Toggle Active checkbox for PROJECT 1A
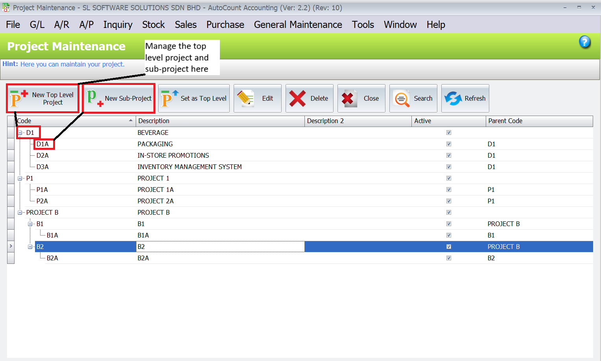 (449, 190)
